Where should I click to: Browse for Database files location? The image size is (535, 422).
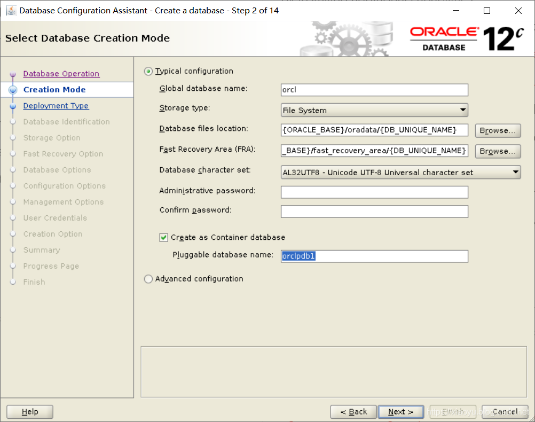498,130
